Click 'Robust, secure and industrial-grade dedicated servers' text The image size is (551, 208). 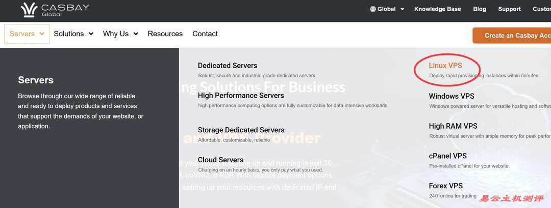(x=257, y=75)
